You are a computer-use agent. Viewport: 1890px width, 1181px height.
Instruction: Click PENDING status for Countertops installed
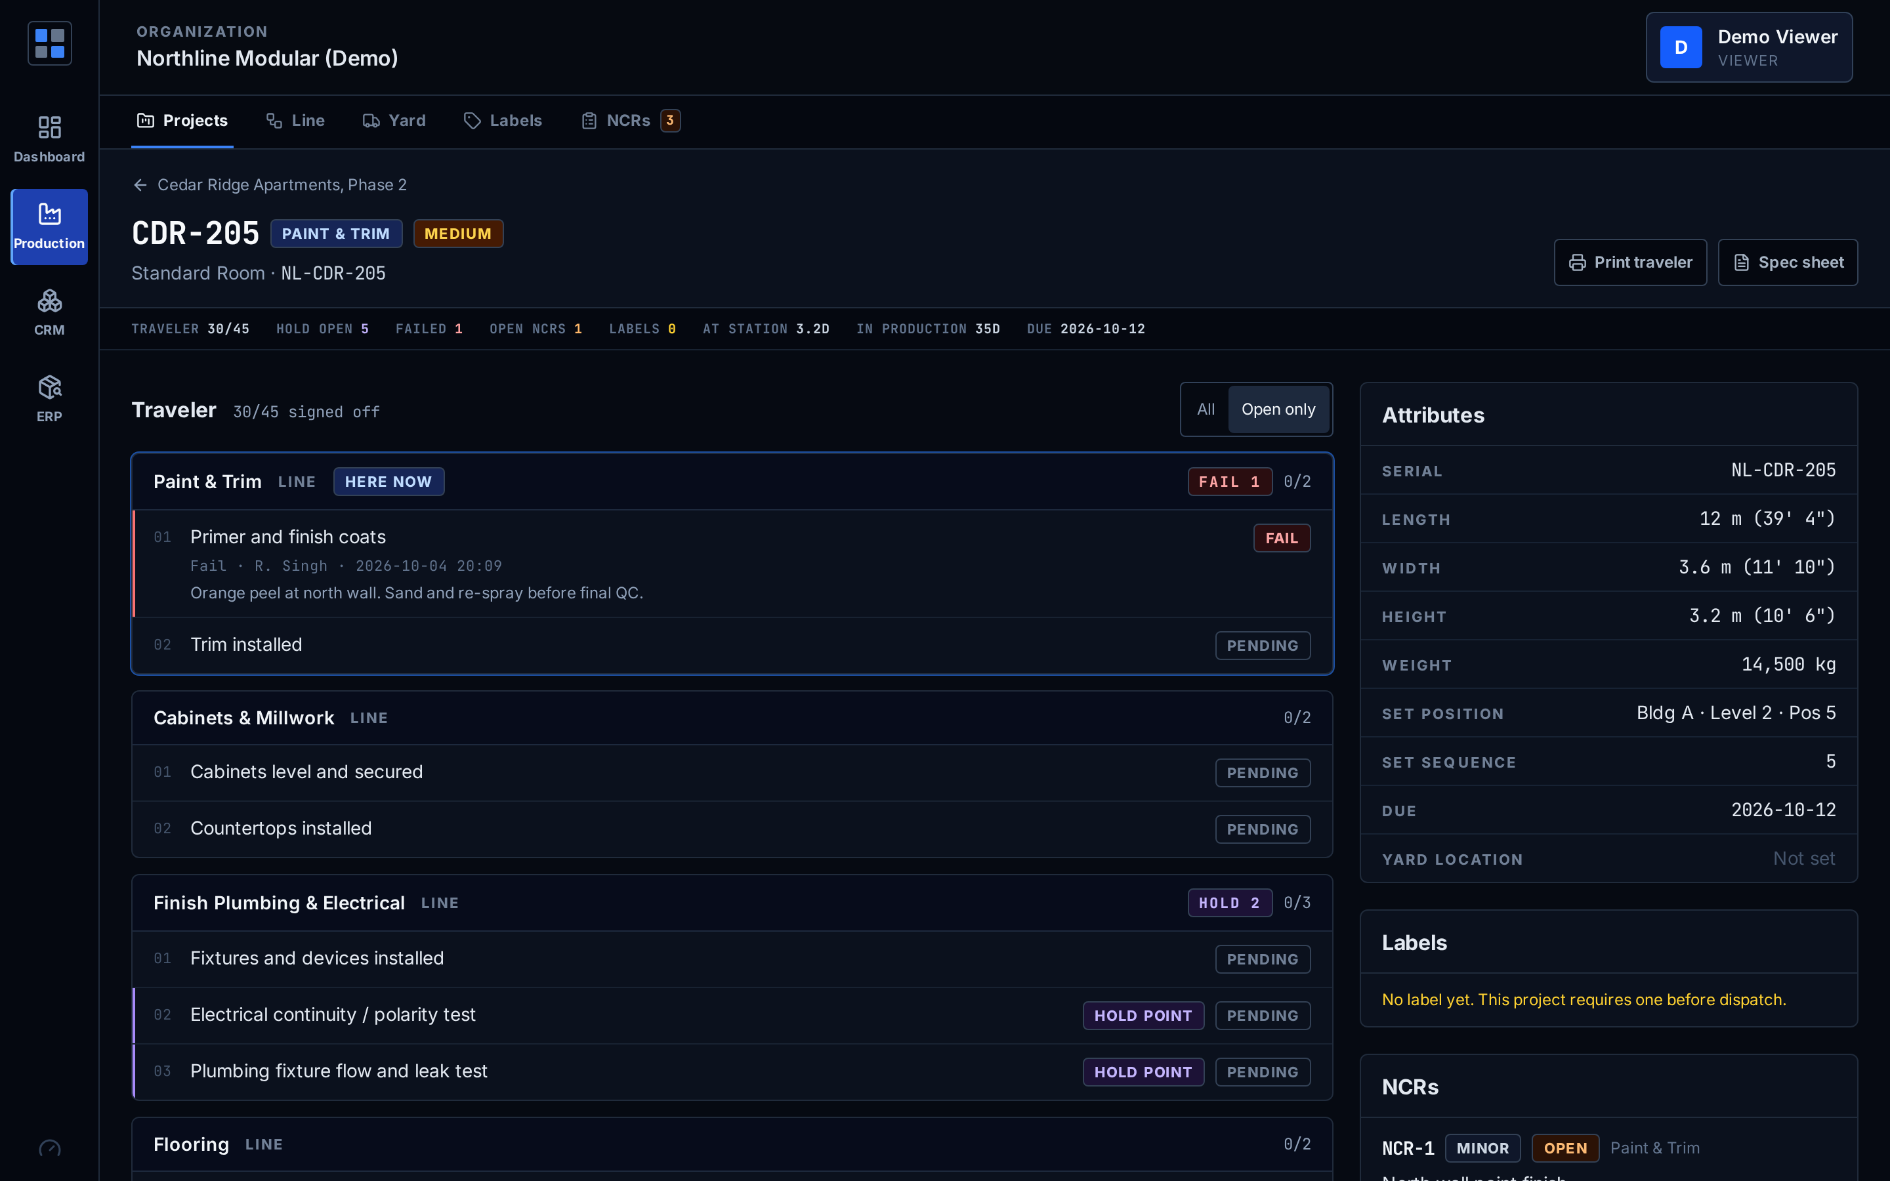point(1262,829)
